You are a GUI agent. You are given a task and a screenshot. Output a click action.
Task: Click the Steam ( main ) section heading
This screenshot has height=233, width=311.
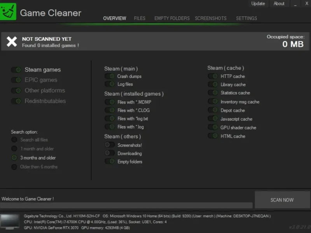(x=121, y=69)
